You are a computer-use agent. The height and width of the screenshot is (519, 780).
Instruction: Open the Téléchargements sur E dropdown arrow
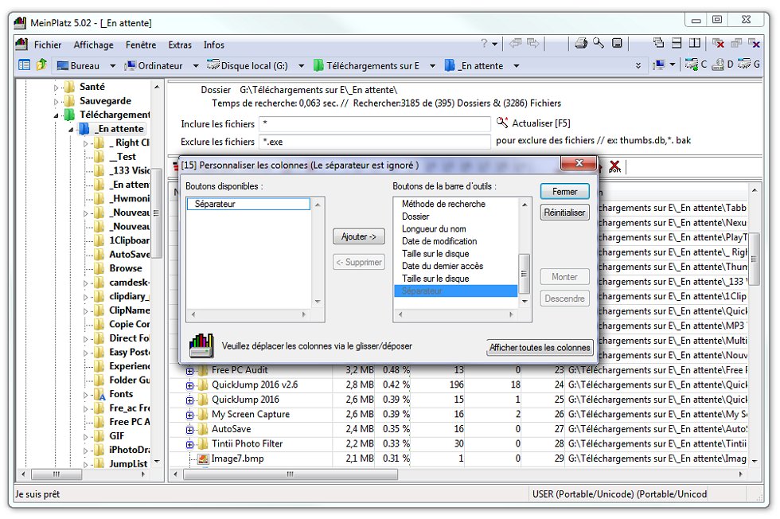[432, 66]
